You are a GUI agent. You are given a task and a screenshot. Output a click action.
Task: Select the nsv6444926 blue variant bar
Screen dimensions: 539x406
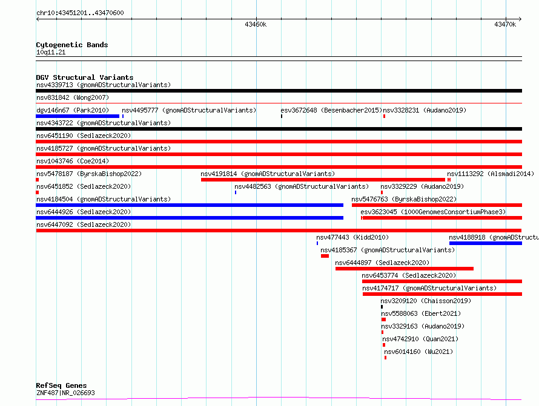click(x=190, y=218)
